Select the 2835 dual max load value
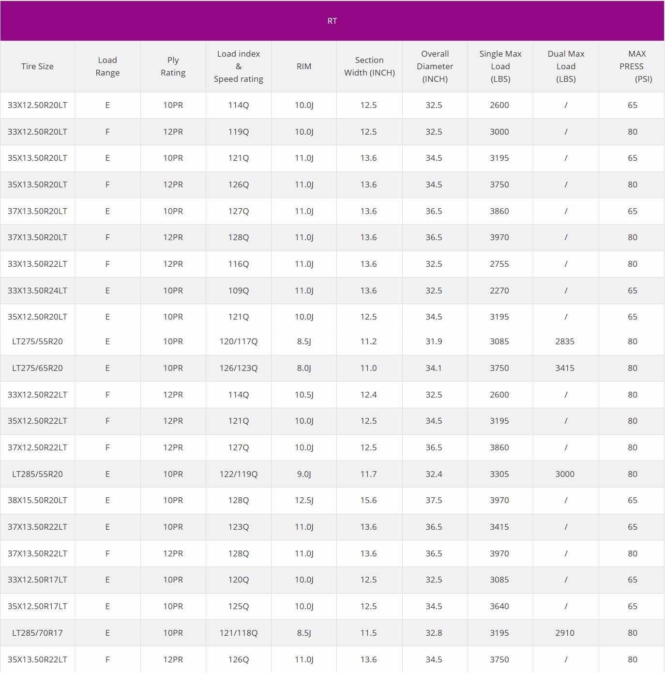Viewport: 665px width, 675px height. (x=565, y=341)
